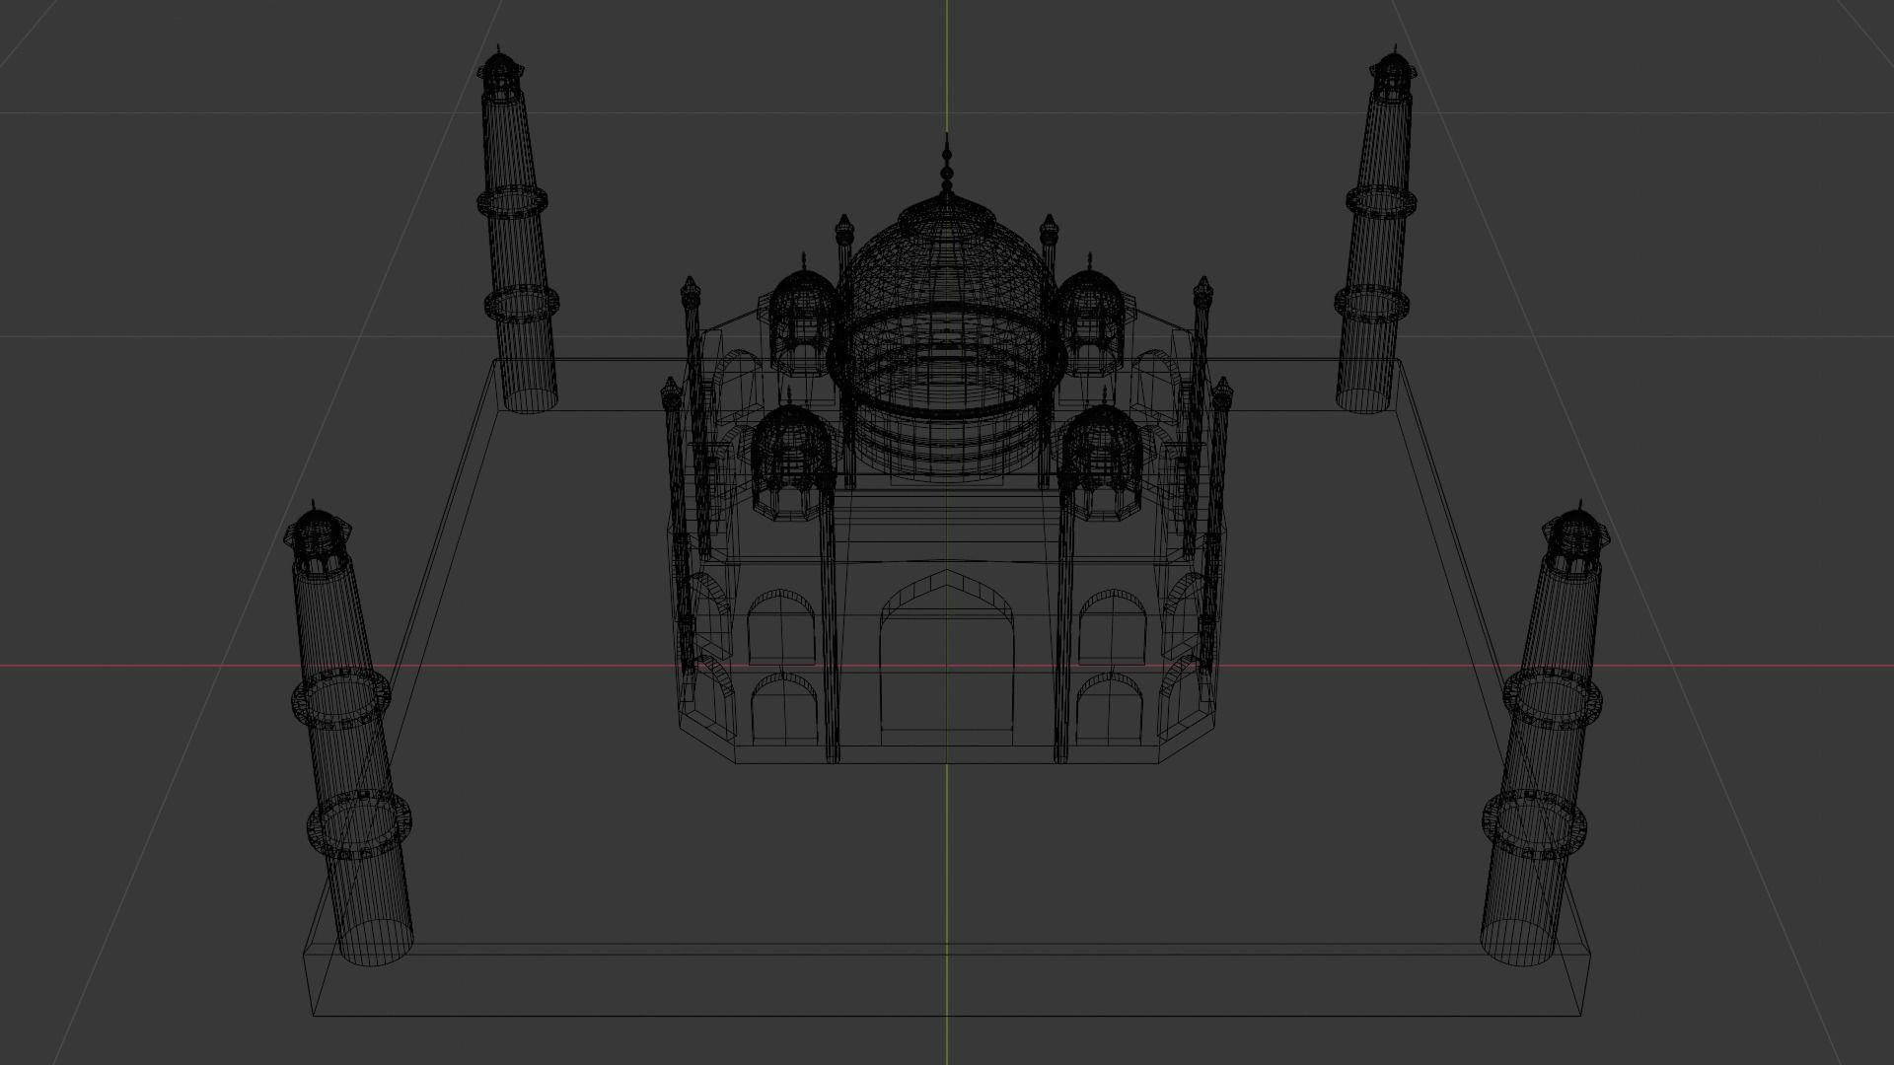The height and width of the screenshot is (1065, 1894).
Task: Click the spire finial atop the main dome
Action: 947,164
